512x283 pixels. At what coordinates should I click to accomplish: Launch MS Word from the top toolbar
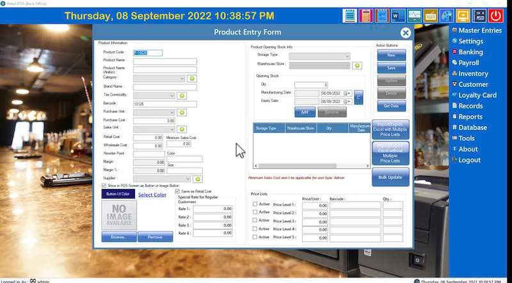398,15
